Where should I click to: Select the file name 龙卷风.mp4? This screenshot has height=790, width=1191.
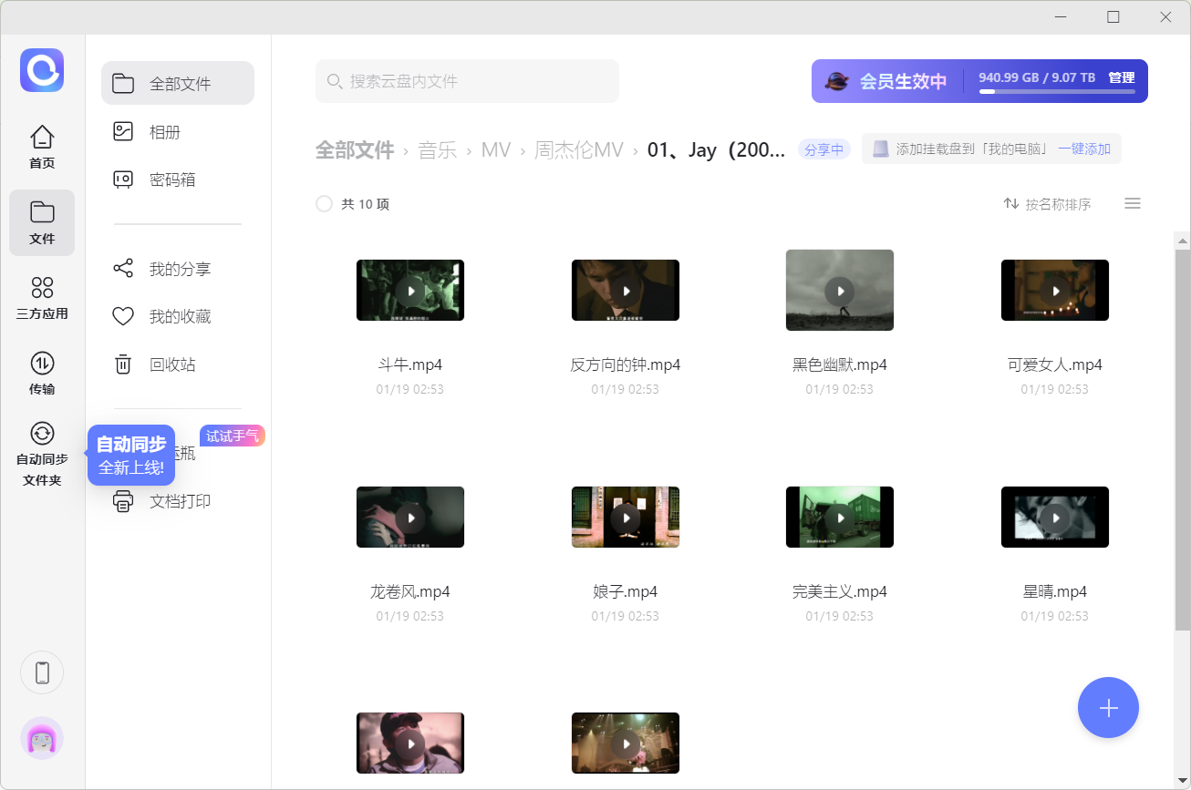[410, 591]
